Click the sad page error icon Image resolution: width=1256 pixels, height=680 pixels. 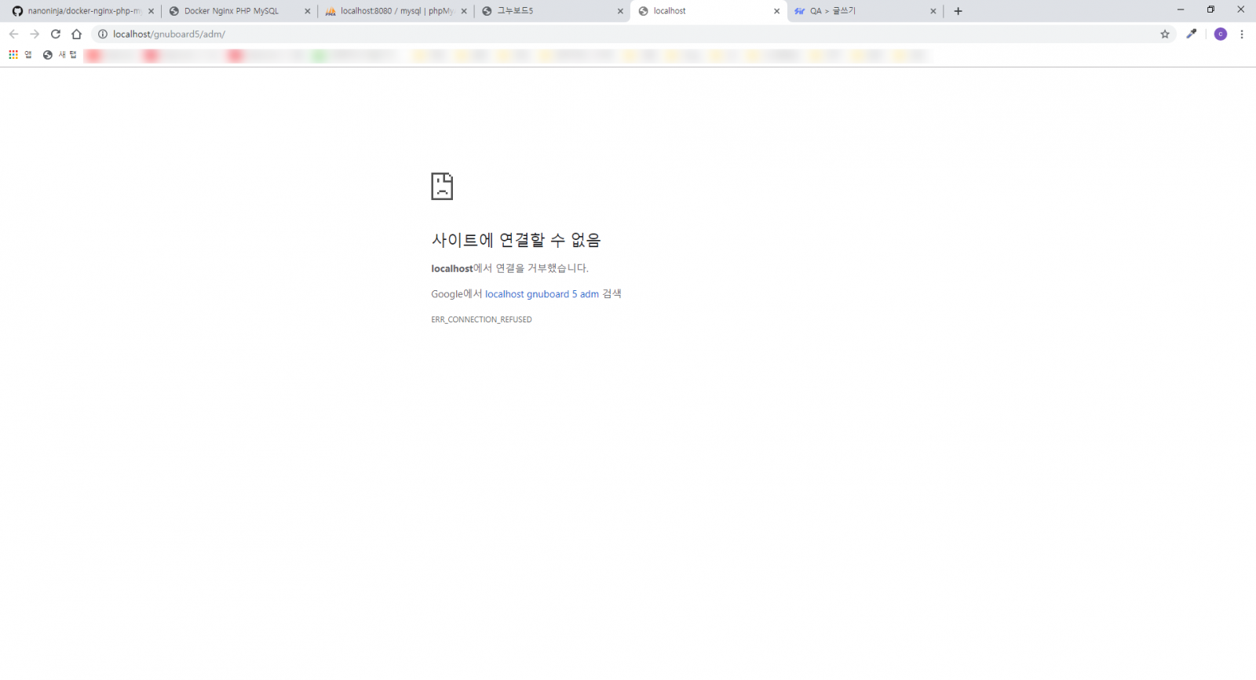point(442,187)
